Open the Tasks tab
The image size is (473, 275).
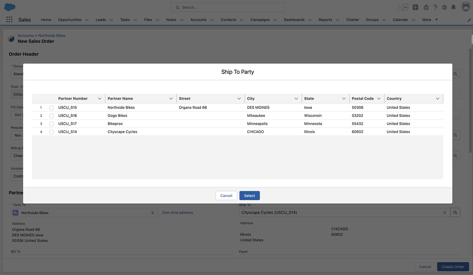(x=125, y=20)
